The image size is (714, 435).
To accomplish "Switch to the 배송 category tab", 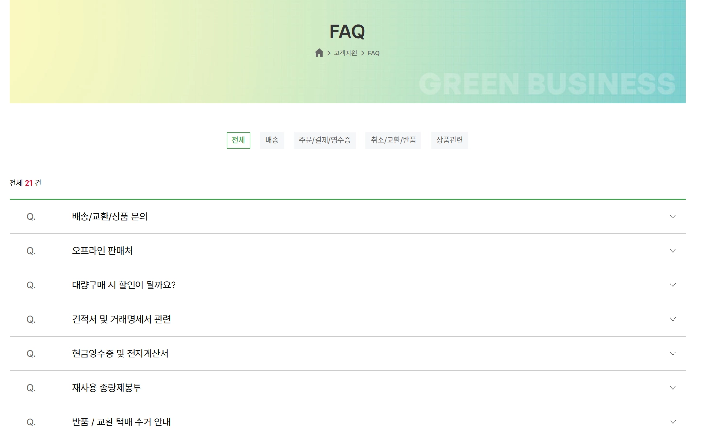I will click(x=272, y=140).
